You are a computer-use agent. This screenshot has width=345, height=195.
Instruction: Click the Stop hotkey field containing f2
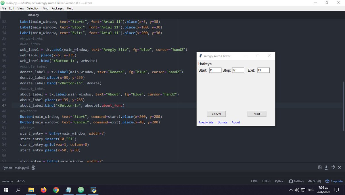[x=238, y=70]
